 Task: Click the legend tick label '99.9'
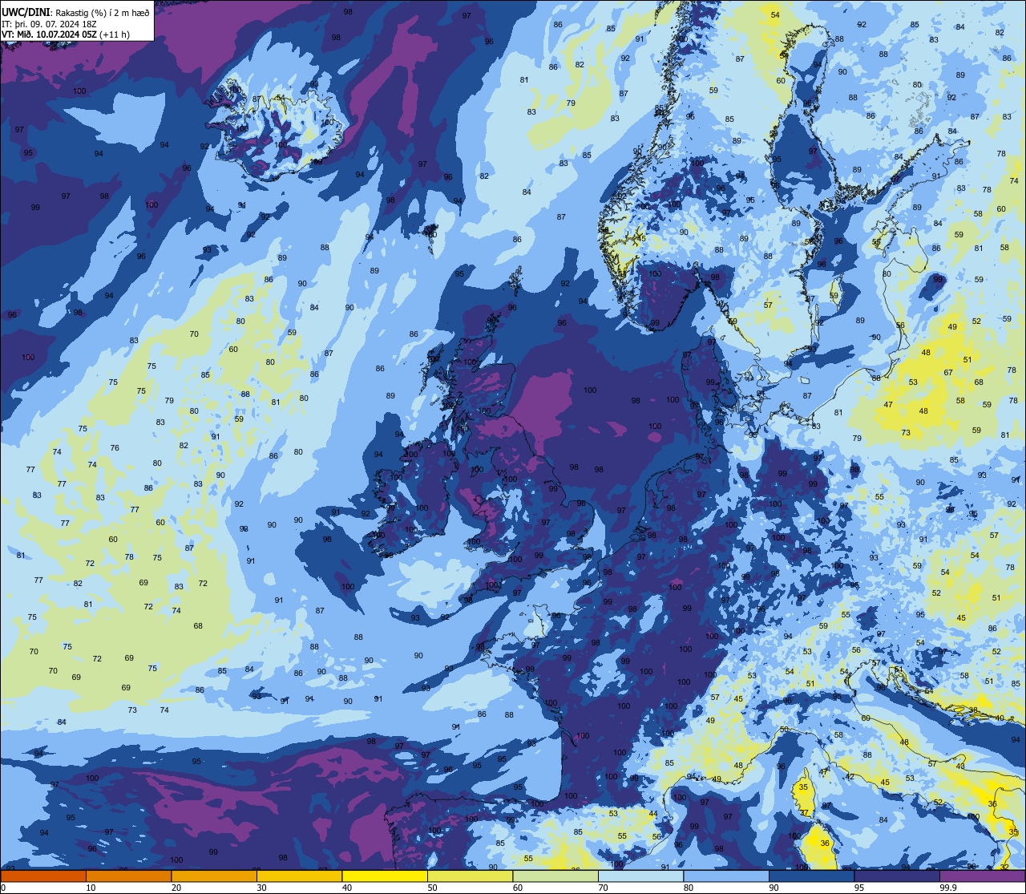pyautogui.click(x=949, y=888)
